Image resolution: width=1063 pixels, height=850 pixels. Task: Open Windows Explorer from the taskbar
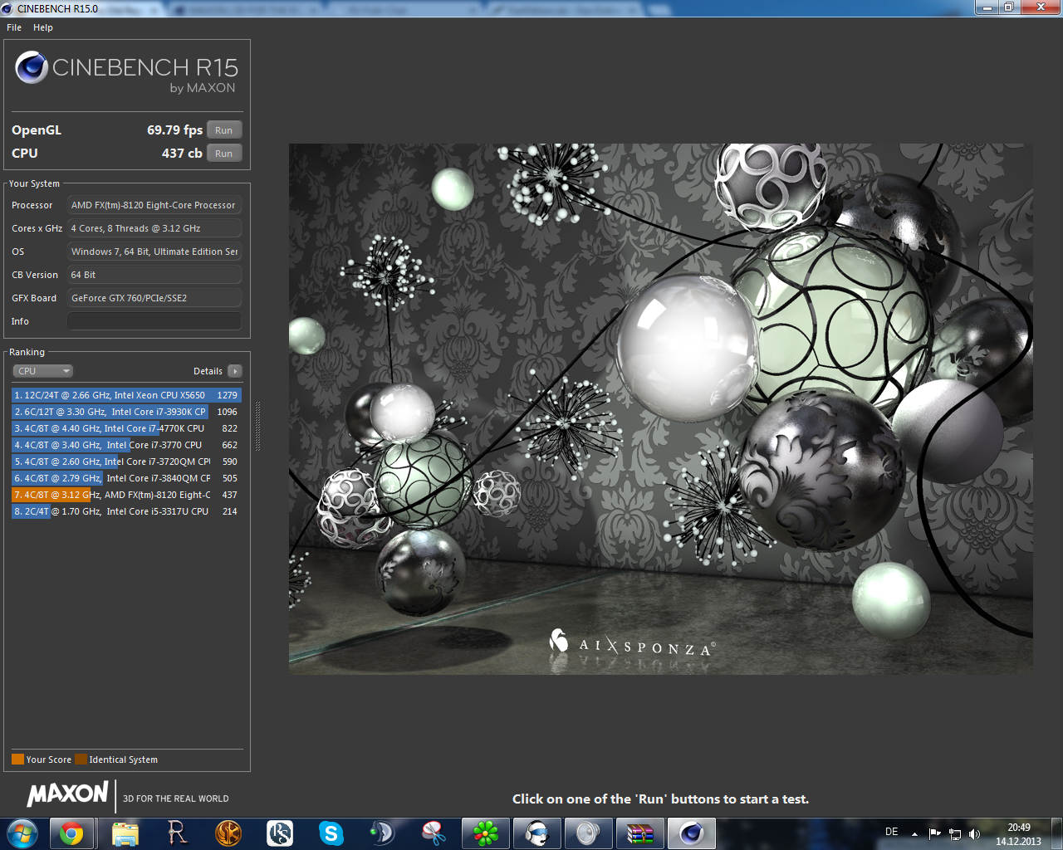(125, 833)
